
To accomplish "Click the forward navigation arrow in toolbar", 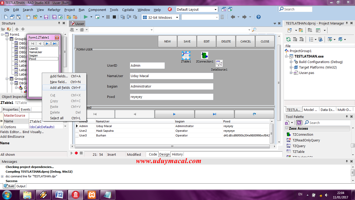I will click(x=244, y=17).
